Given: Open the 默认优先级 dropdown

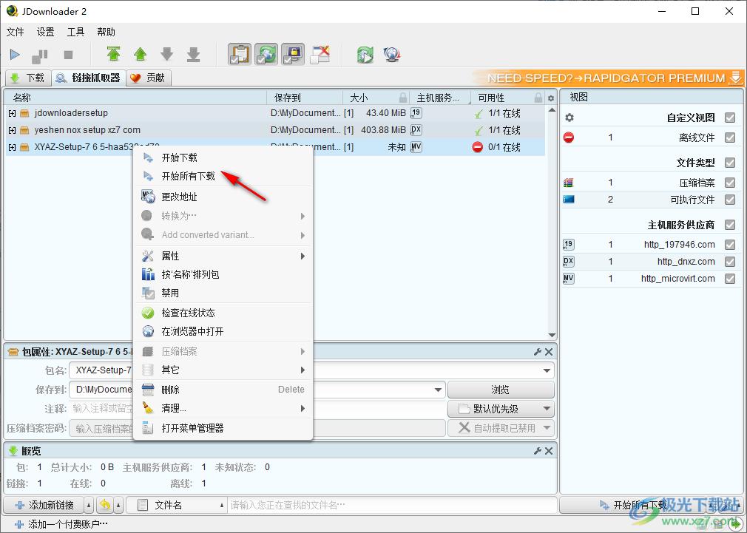Looking at the screenshot, I should click(547, 409).
